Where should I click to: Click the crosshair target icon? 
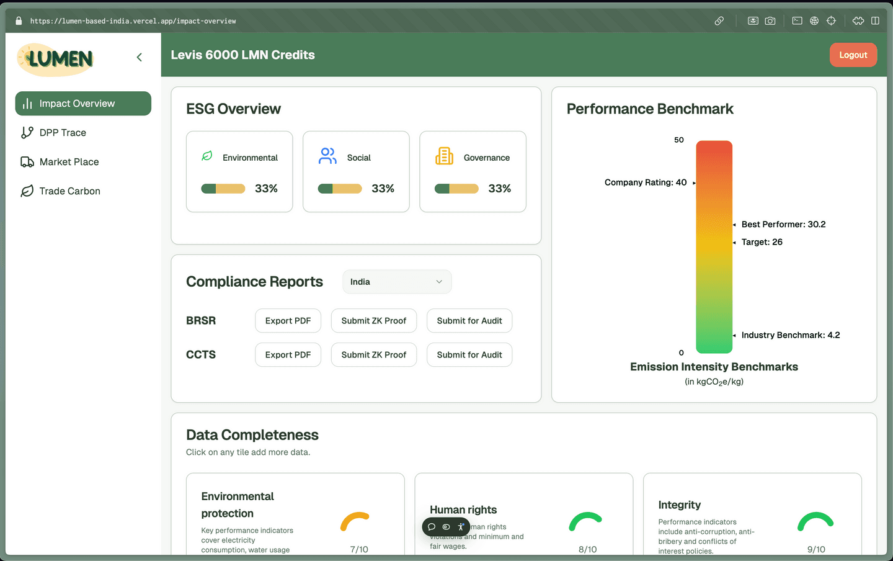click(x=831, y=20)
